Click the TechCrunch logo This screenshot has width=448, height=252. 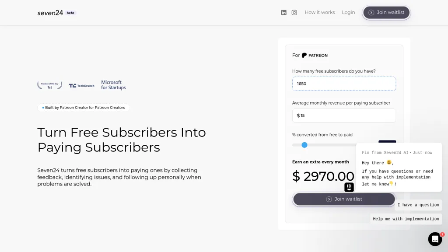tap(81, 86)
